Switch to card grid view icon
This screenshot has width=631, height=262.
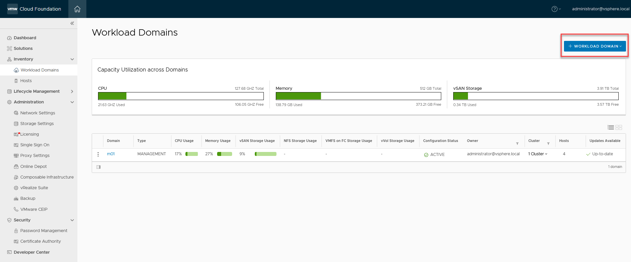pyautogui.click(x=619, y=127)
